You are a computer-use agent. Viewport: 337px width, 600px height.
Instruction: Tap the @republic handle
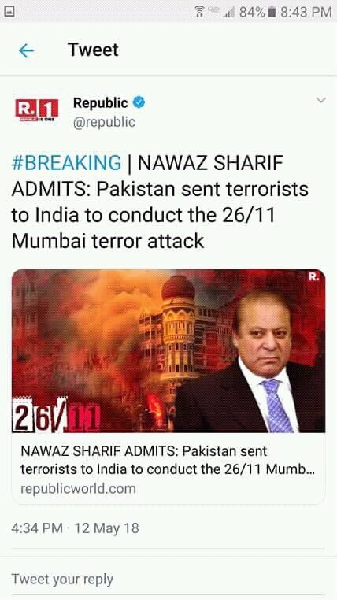(104, 122)
